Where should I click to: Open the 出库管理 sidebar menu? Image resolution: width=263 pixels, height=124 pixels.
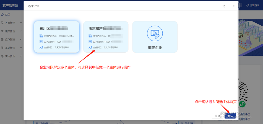coord(10,31)
